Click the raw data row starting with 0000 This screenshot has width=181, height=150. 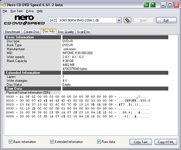pyautogui.click(x=77, y=97)
